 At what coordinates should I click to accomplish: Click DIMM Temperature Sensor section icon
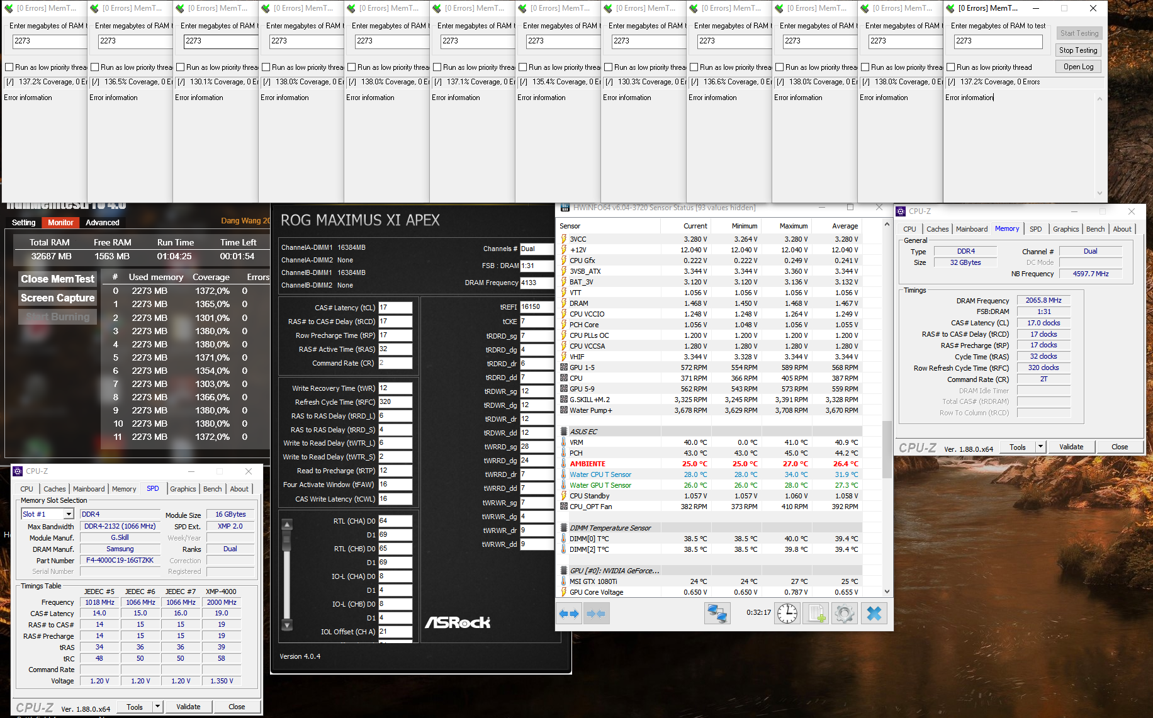(x=564, y=528)
